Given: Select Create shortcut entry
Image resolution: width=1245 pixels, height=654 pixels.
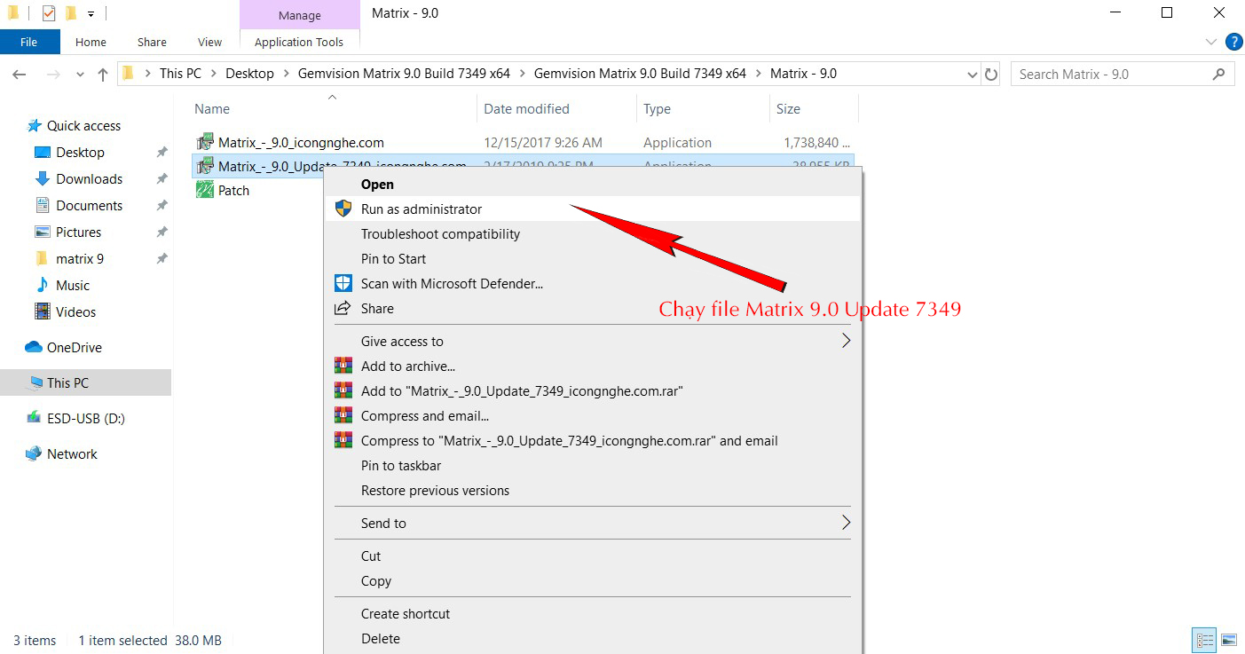Looking at the screenshot, I should [x=593, y=614].
